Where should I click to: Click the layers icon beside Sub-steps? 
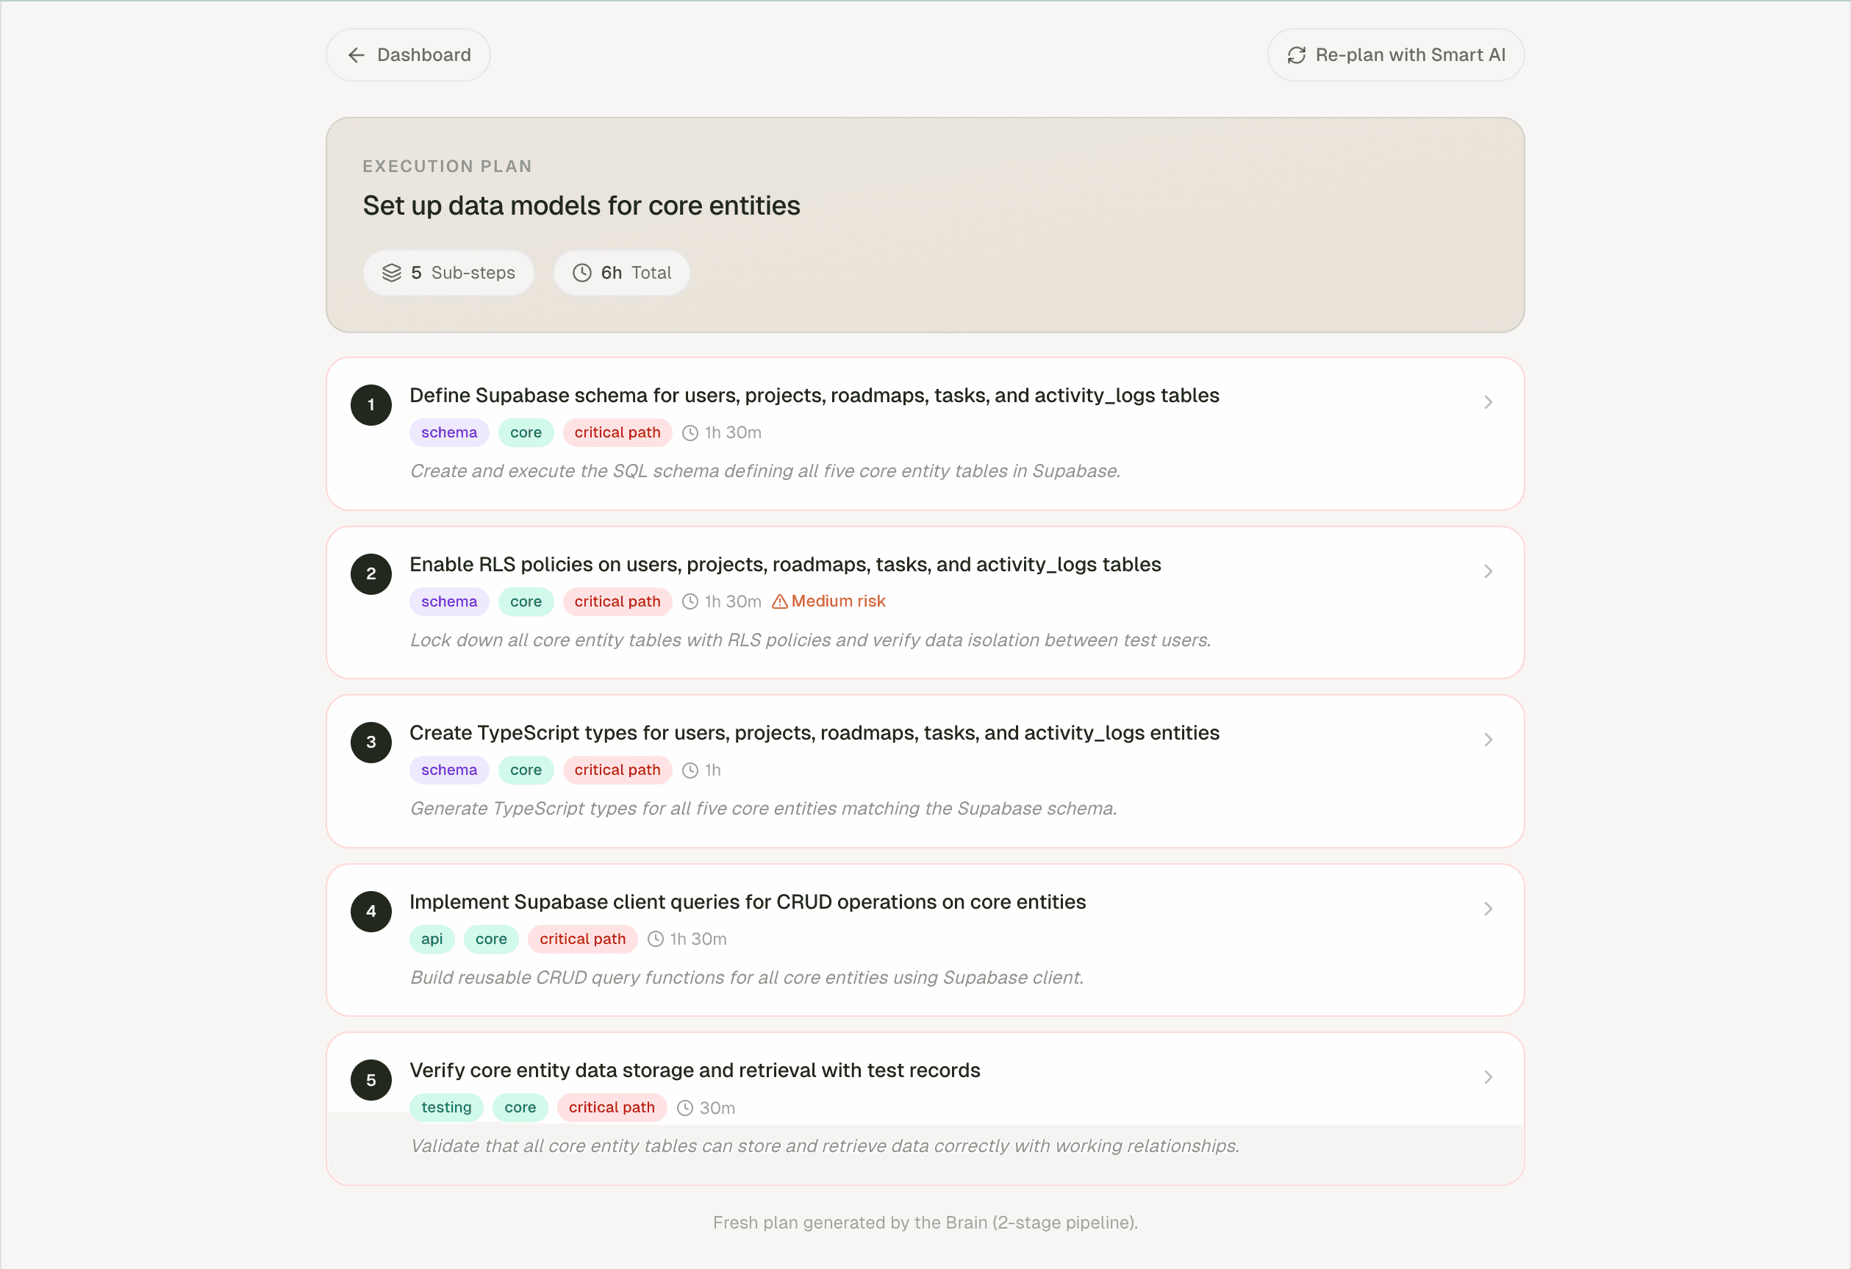click(392, 273)
